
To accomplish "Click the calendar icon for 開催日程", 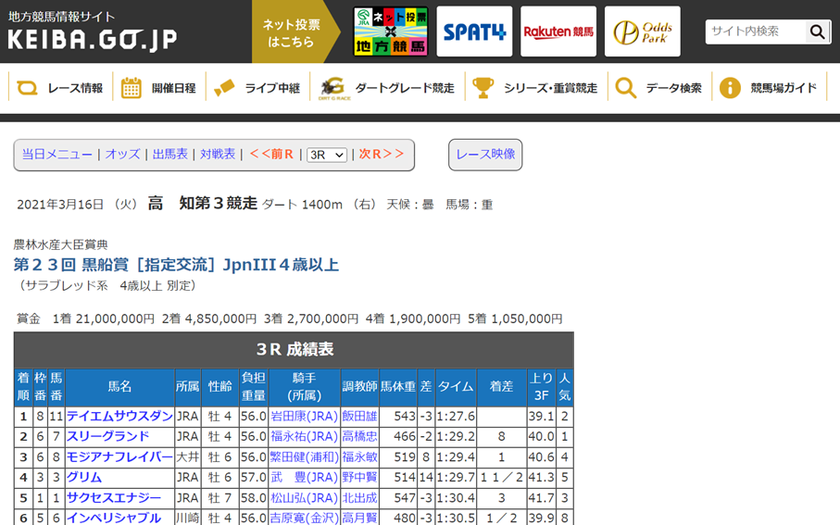I will [132, 88].
